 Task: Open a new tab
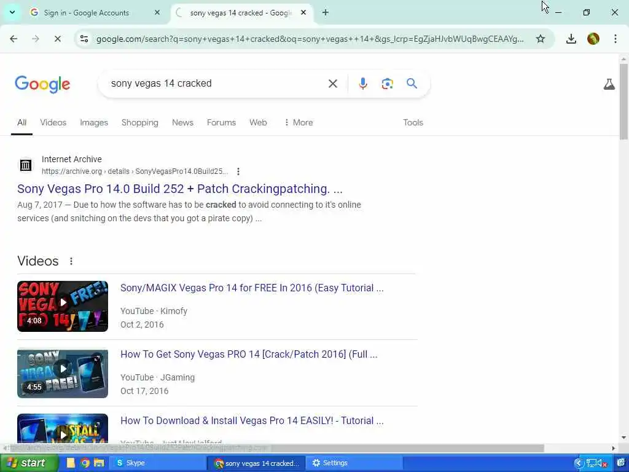(x=326, y=12)
